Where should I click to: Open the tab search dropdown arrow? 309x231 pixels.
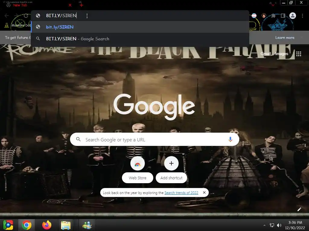click(273, 5)
